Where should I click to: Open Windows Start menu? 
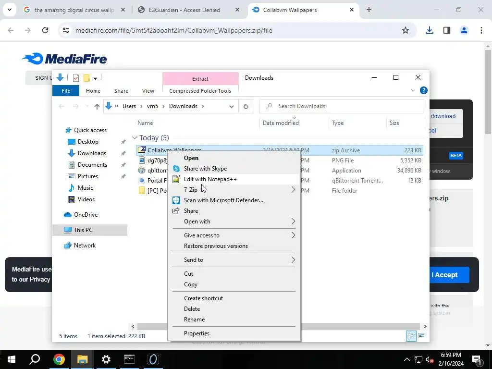(12, 359)
